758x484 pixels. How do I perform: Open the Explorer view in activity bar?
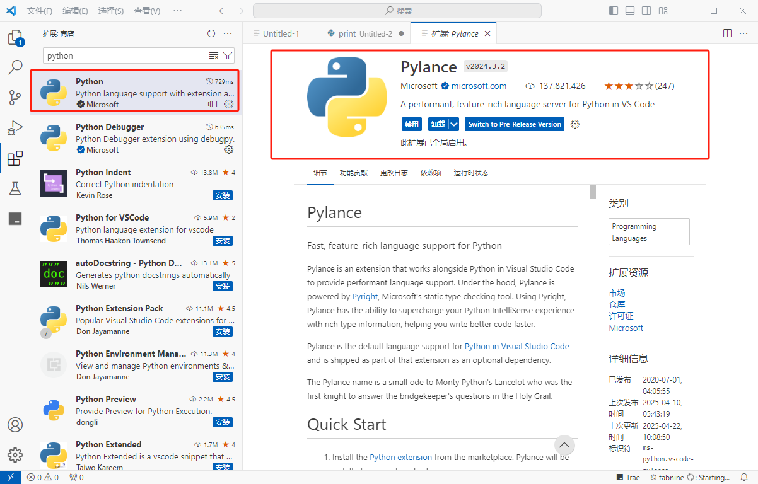click(15, 37)
